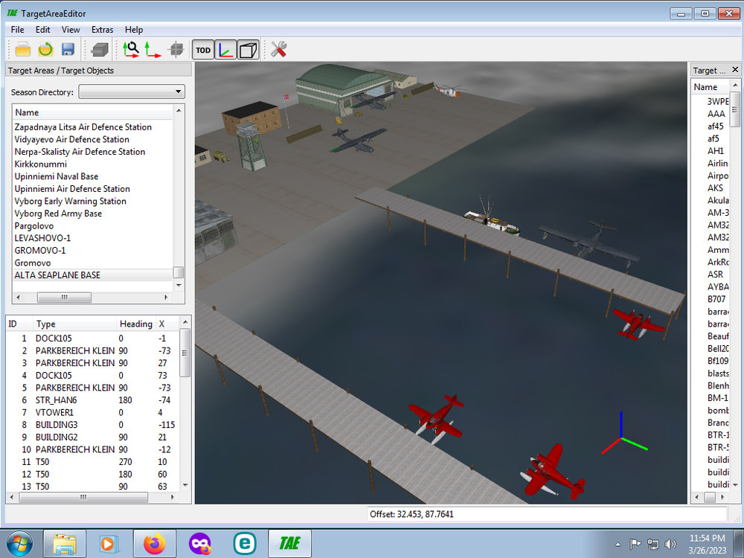
Task: Click down arrow of right panel scrollbar
Action: coord(735,485)
